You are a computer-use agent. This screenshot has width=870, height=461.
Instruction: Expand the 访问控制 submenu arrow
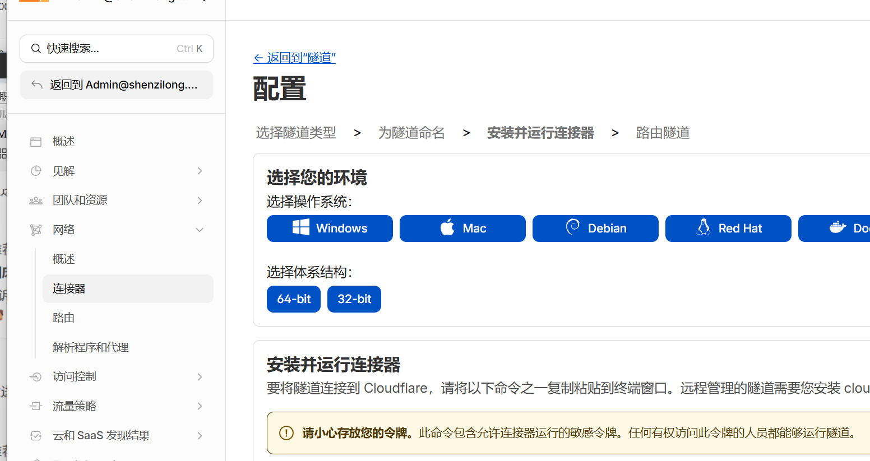[x=200, y=377]
